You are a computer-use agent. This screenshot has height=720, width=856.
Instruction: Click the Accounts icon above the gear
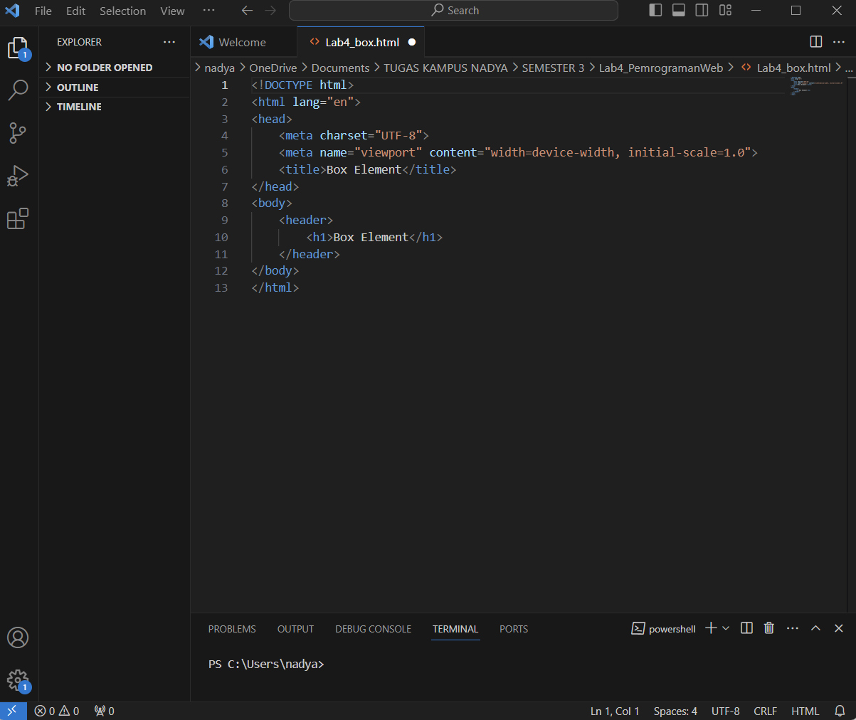17,638
